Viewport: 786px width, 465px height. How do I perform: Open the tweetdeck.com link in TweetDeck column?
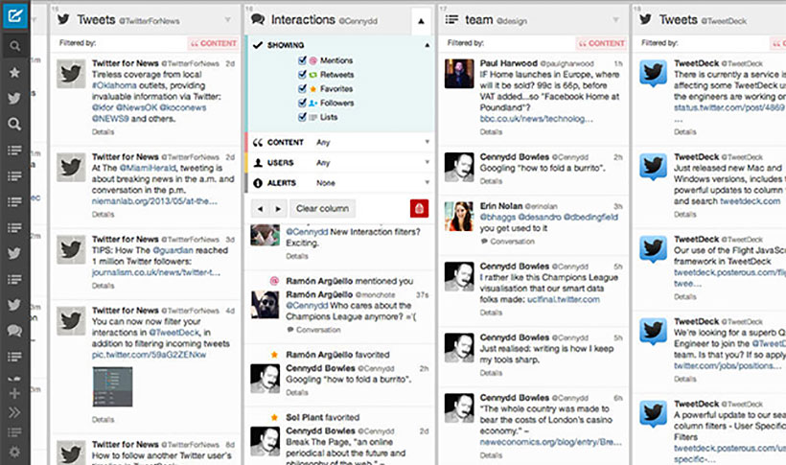[751, 201]
